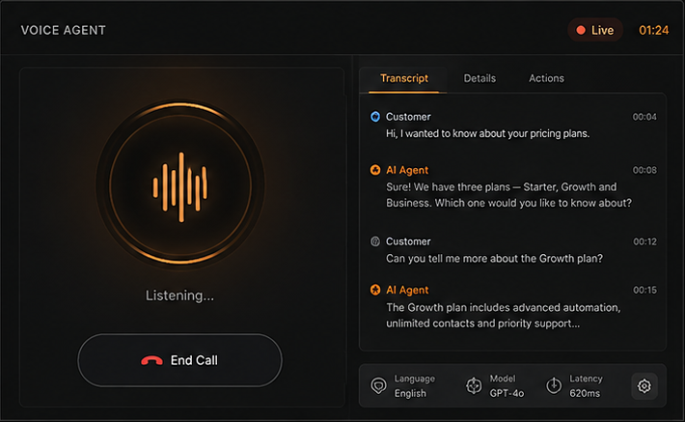This screenshot has height=422, width=685.
Task: Click the Customer name label at 00:12
Action: point(408,241)
